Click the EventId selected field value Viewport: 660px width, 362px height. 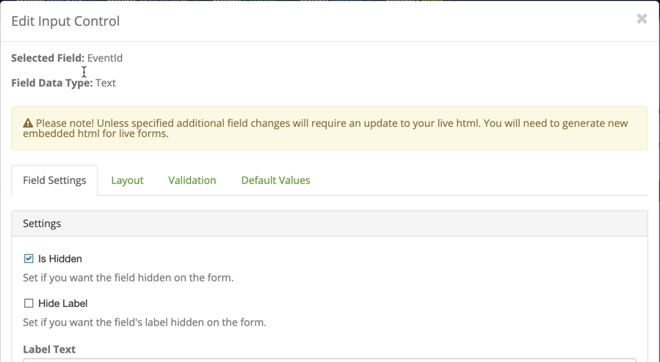(105, 58)
